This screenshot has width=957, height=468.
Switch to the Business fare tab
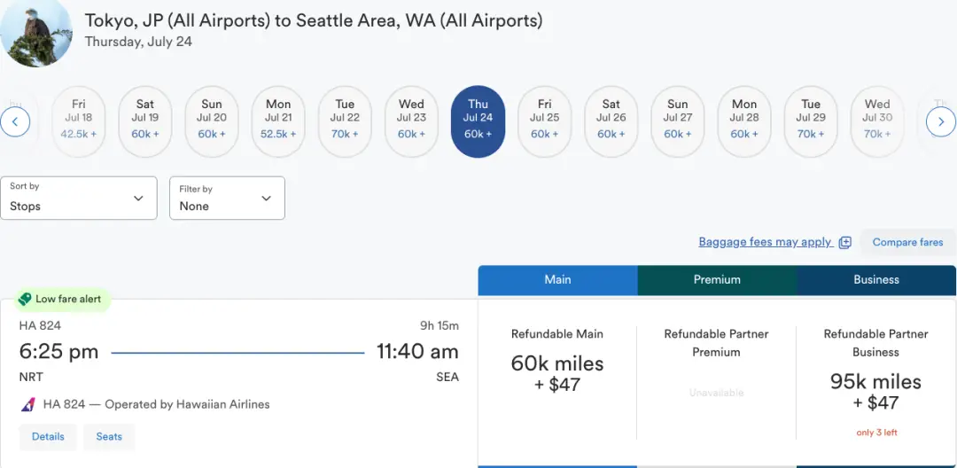(876, 280)
